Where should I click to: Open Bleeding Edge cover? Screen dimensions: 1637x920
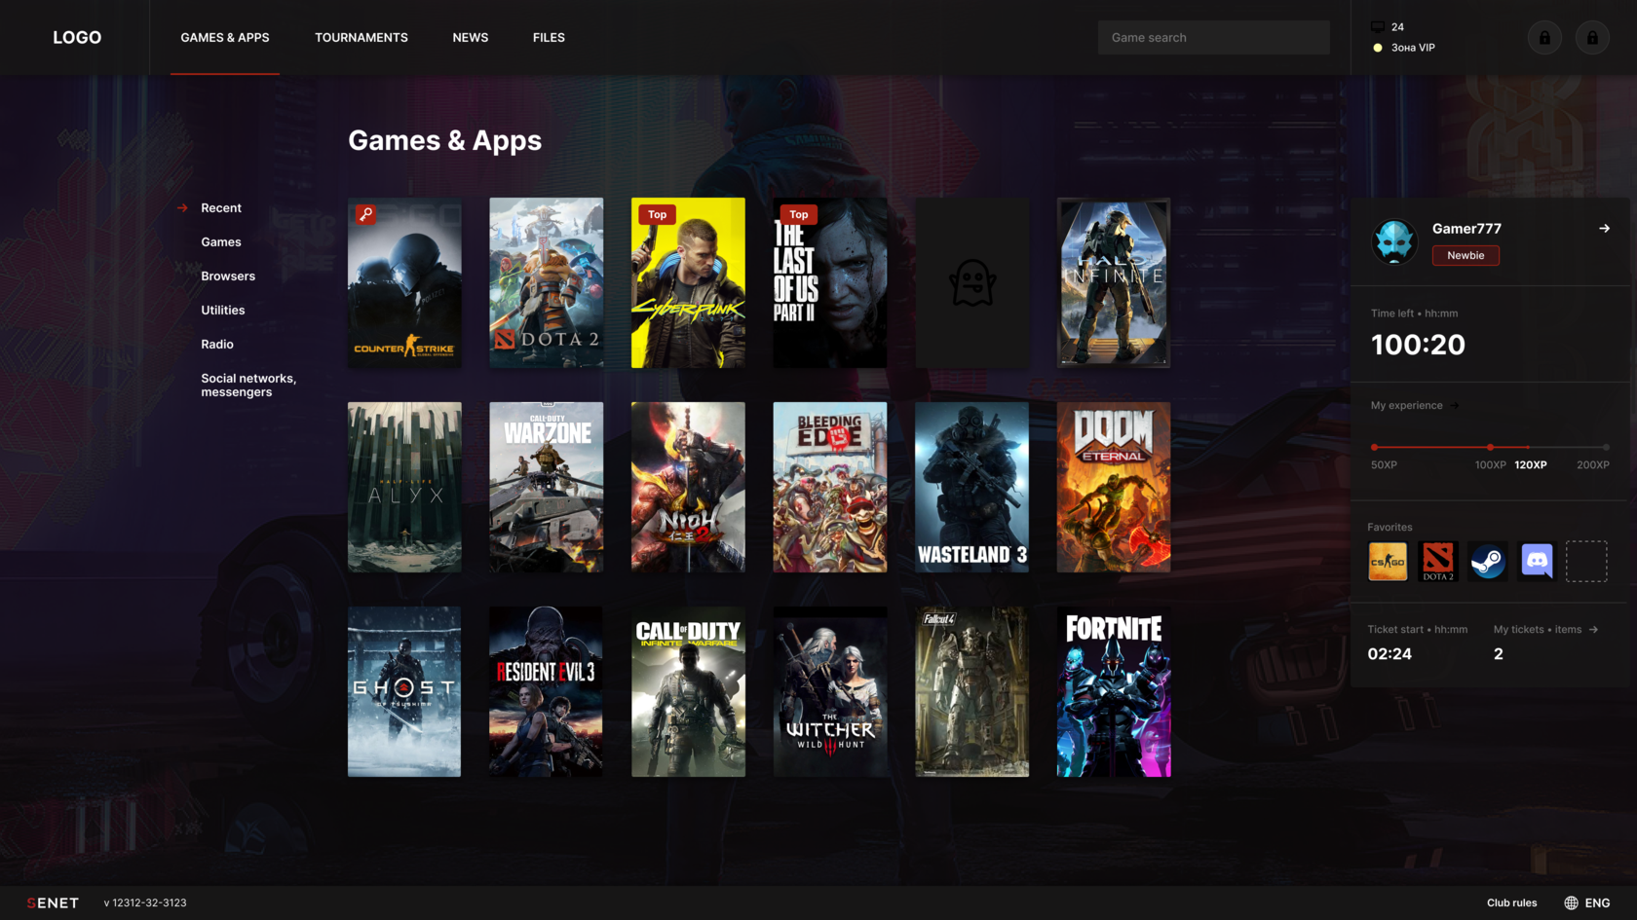coord(830,488)
